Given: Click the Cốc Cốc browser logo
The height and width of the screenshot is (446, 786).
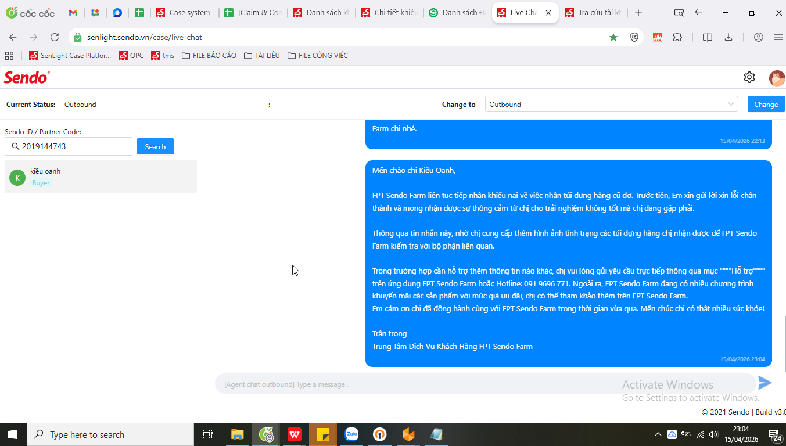Looking at the screenshot, I should pyautogui.click(x=30, y=13).
